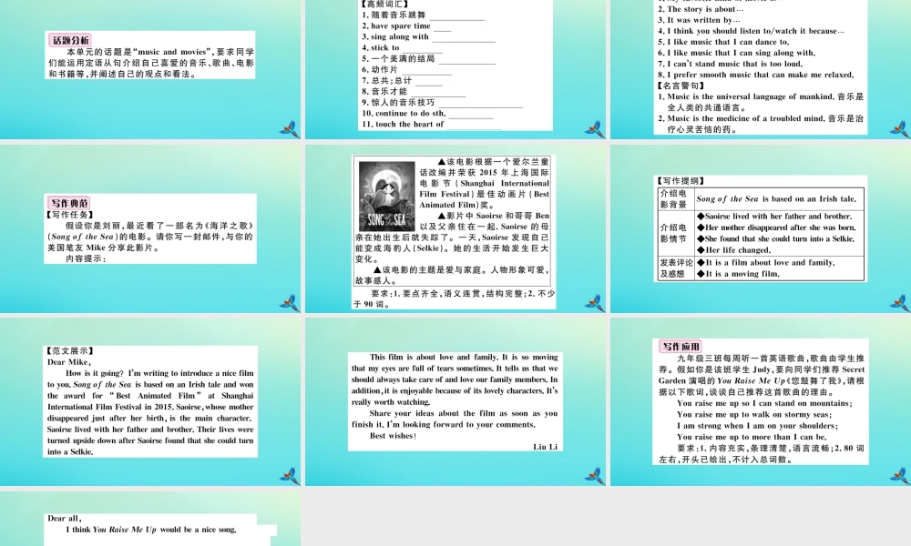Image resolution: width=911 pixels, height=546 pixels.
Task: Open the slide containing the 话题分析 heading
Action: point(150,69)
